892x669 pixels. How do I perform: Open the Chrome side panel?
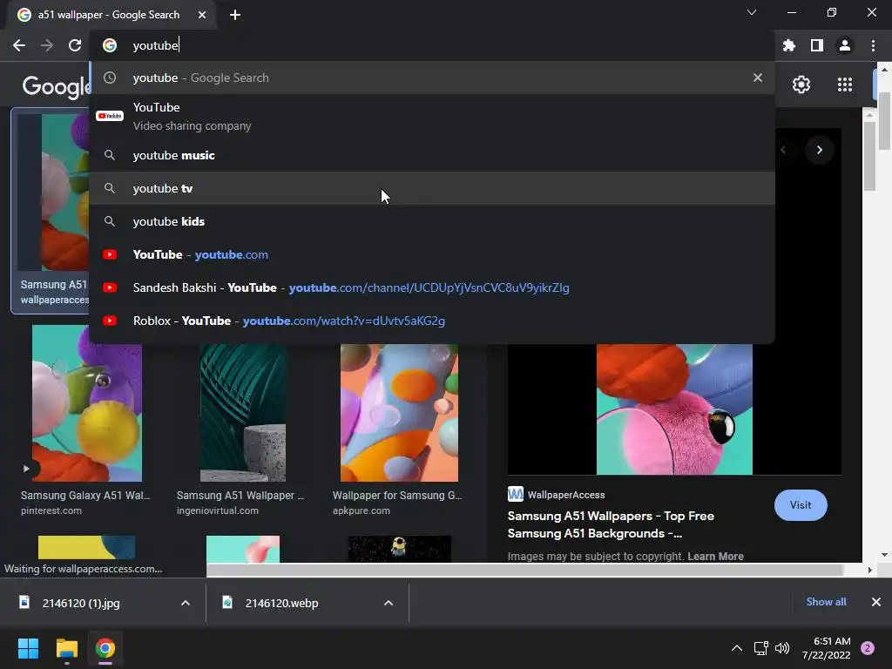tap(817, 45)
